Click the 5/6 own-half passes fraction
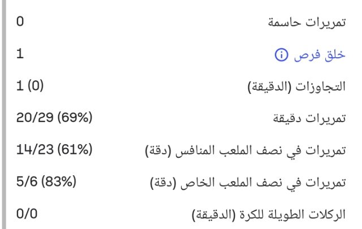Viewport: 362px width, 229px height. point(26,183)
